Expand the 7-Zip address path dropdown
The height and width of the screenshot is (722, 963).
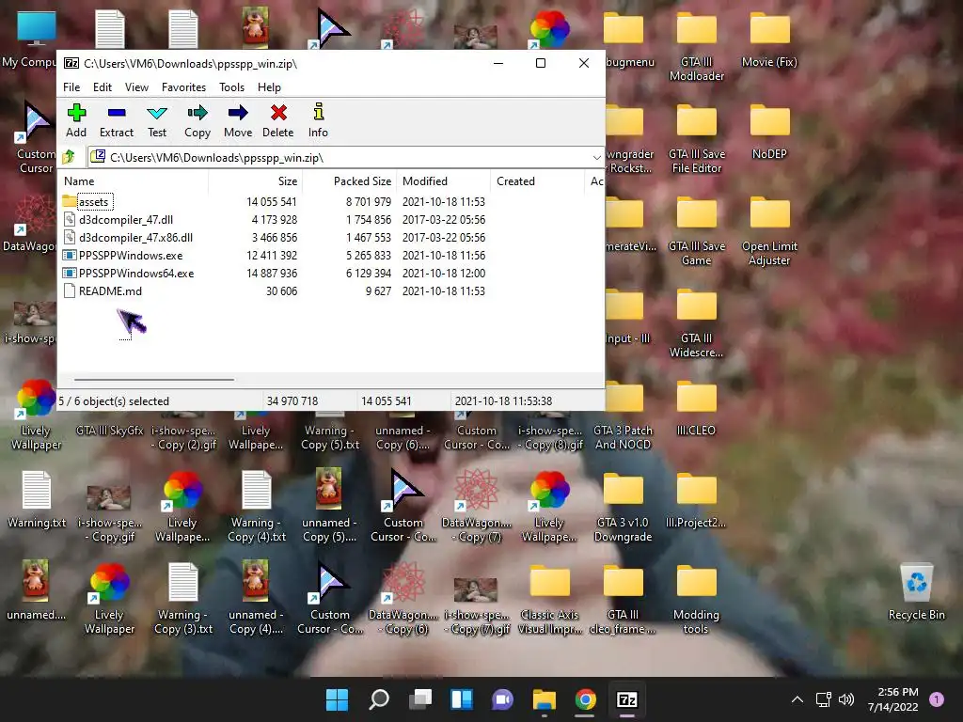point(596,158)
